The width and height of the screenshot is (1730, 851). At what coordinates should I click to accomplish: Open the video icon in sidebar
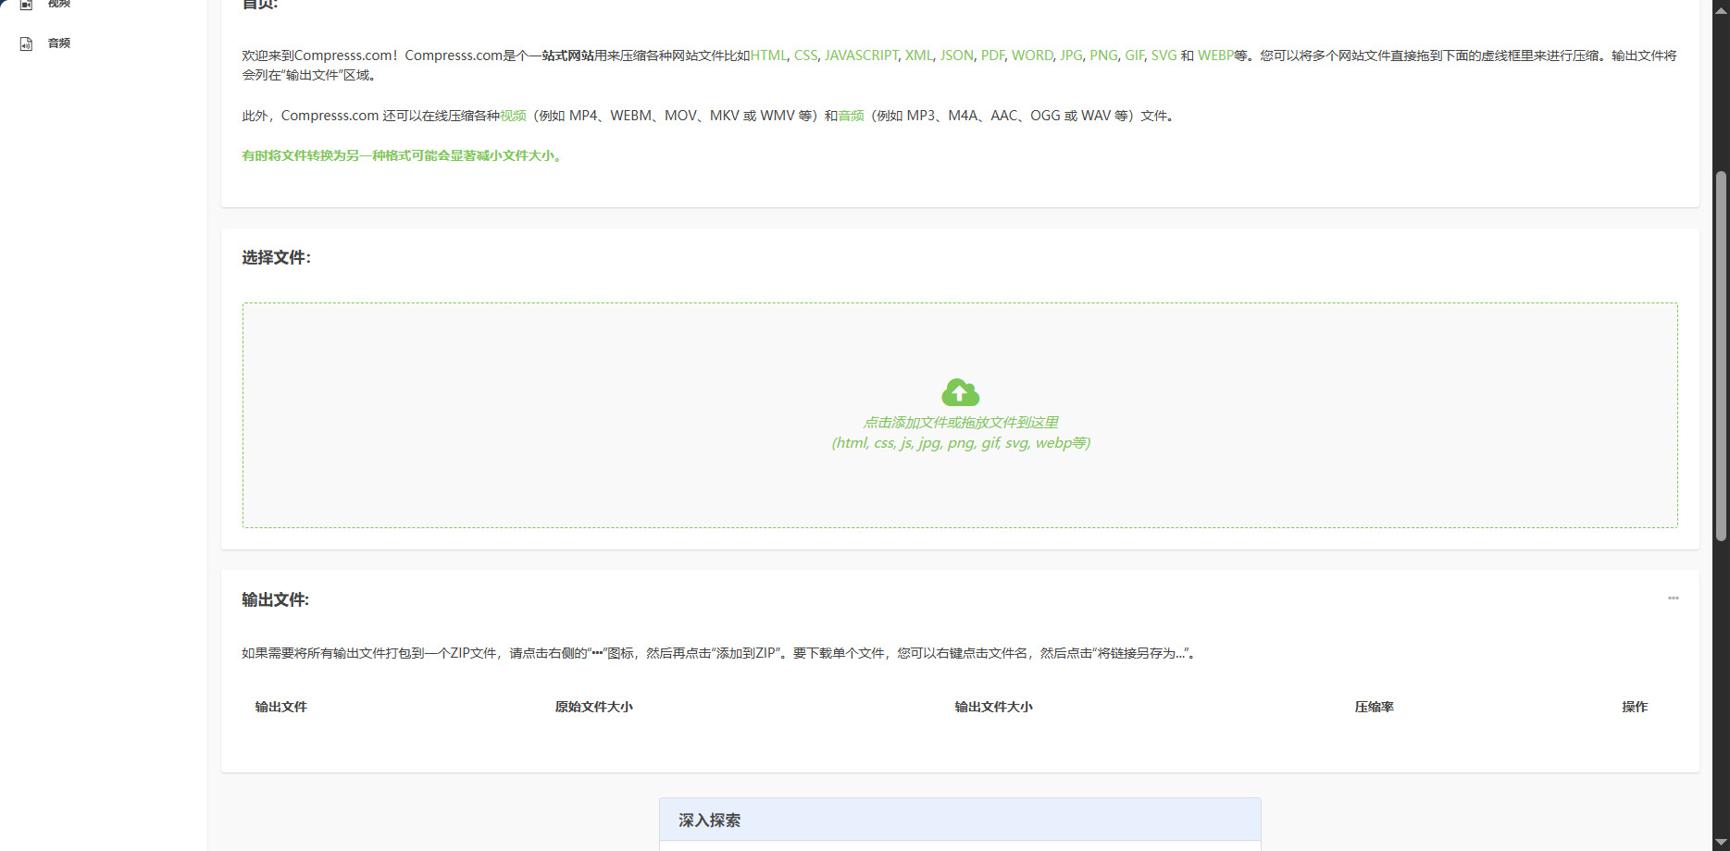(27, 4)
